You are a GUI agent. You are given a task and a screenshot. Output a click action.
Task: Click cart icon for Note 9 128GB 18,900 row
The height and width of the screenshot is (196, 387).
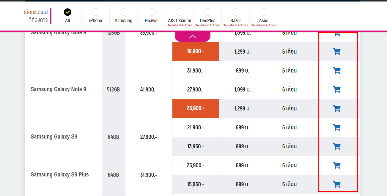tap(336, 52)
